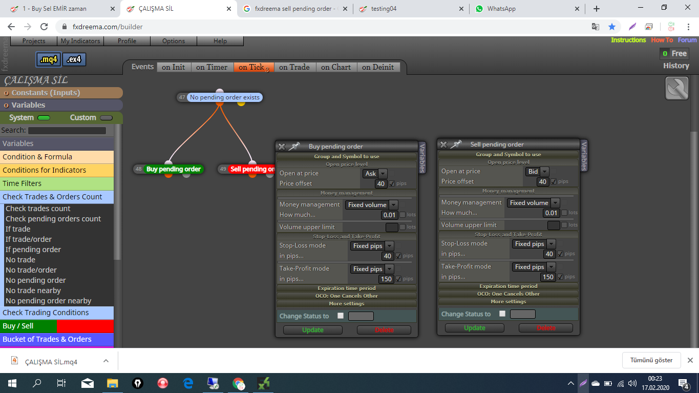Viewport: 699px width, 393px height.
Task: Check Change Status checkbox in Buy panel
Action: 341,316
